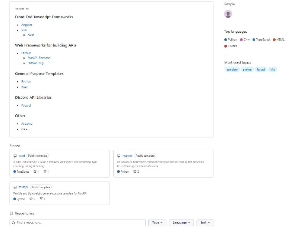Click the star icon on fastapi card
Viewport: 298px width, 228px height.
click(x=31, y=199)
